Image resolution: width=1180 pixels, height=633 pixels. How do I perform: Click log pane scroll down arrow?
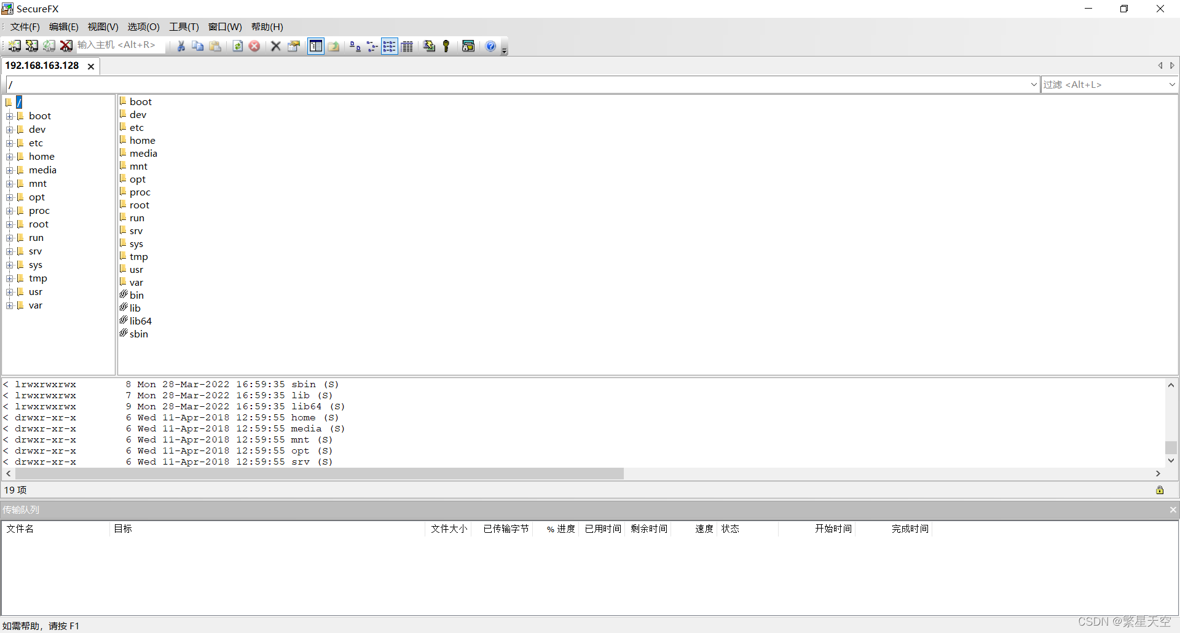pyautogui.click(x=1171, y=460)
